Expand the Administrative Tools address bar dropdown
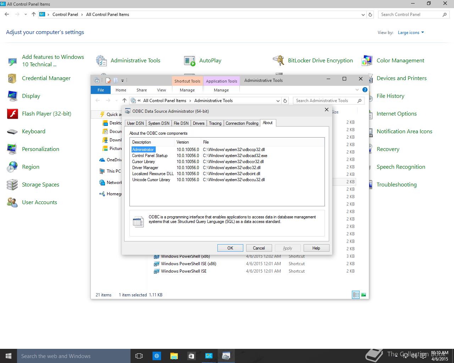The image size is (454, 363). tap(278, 101)
